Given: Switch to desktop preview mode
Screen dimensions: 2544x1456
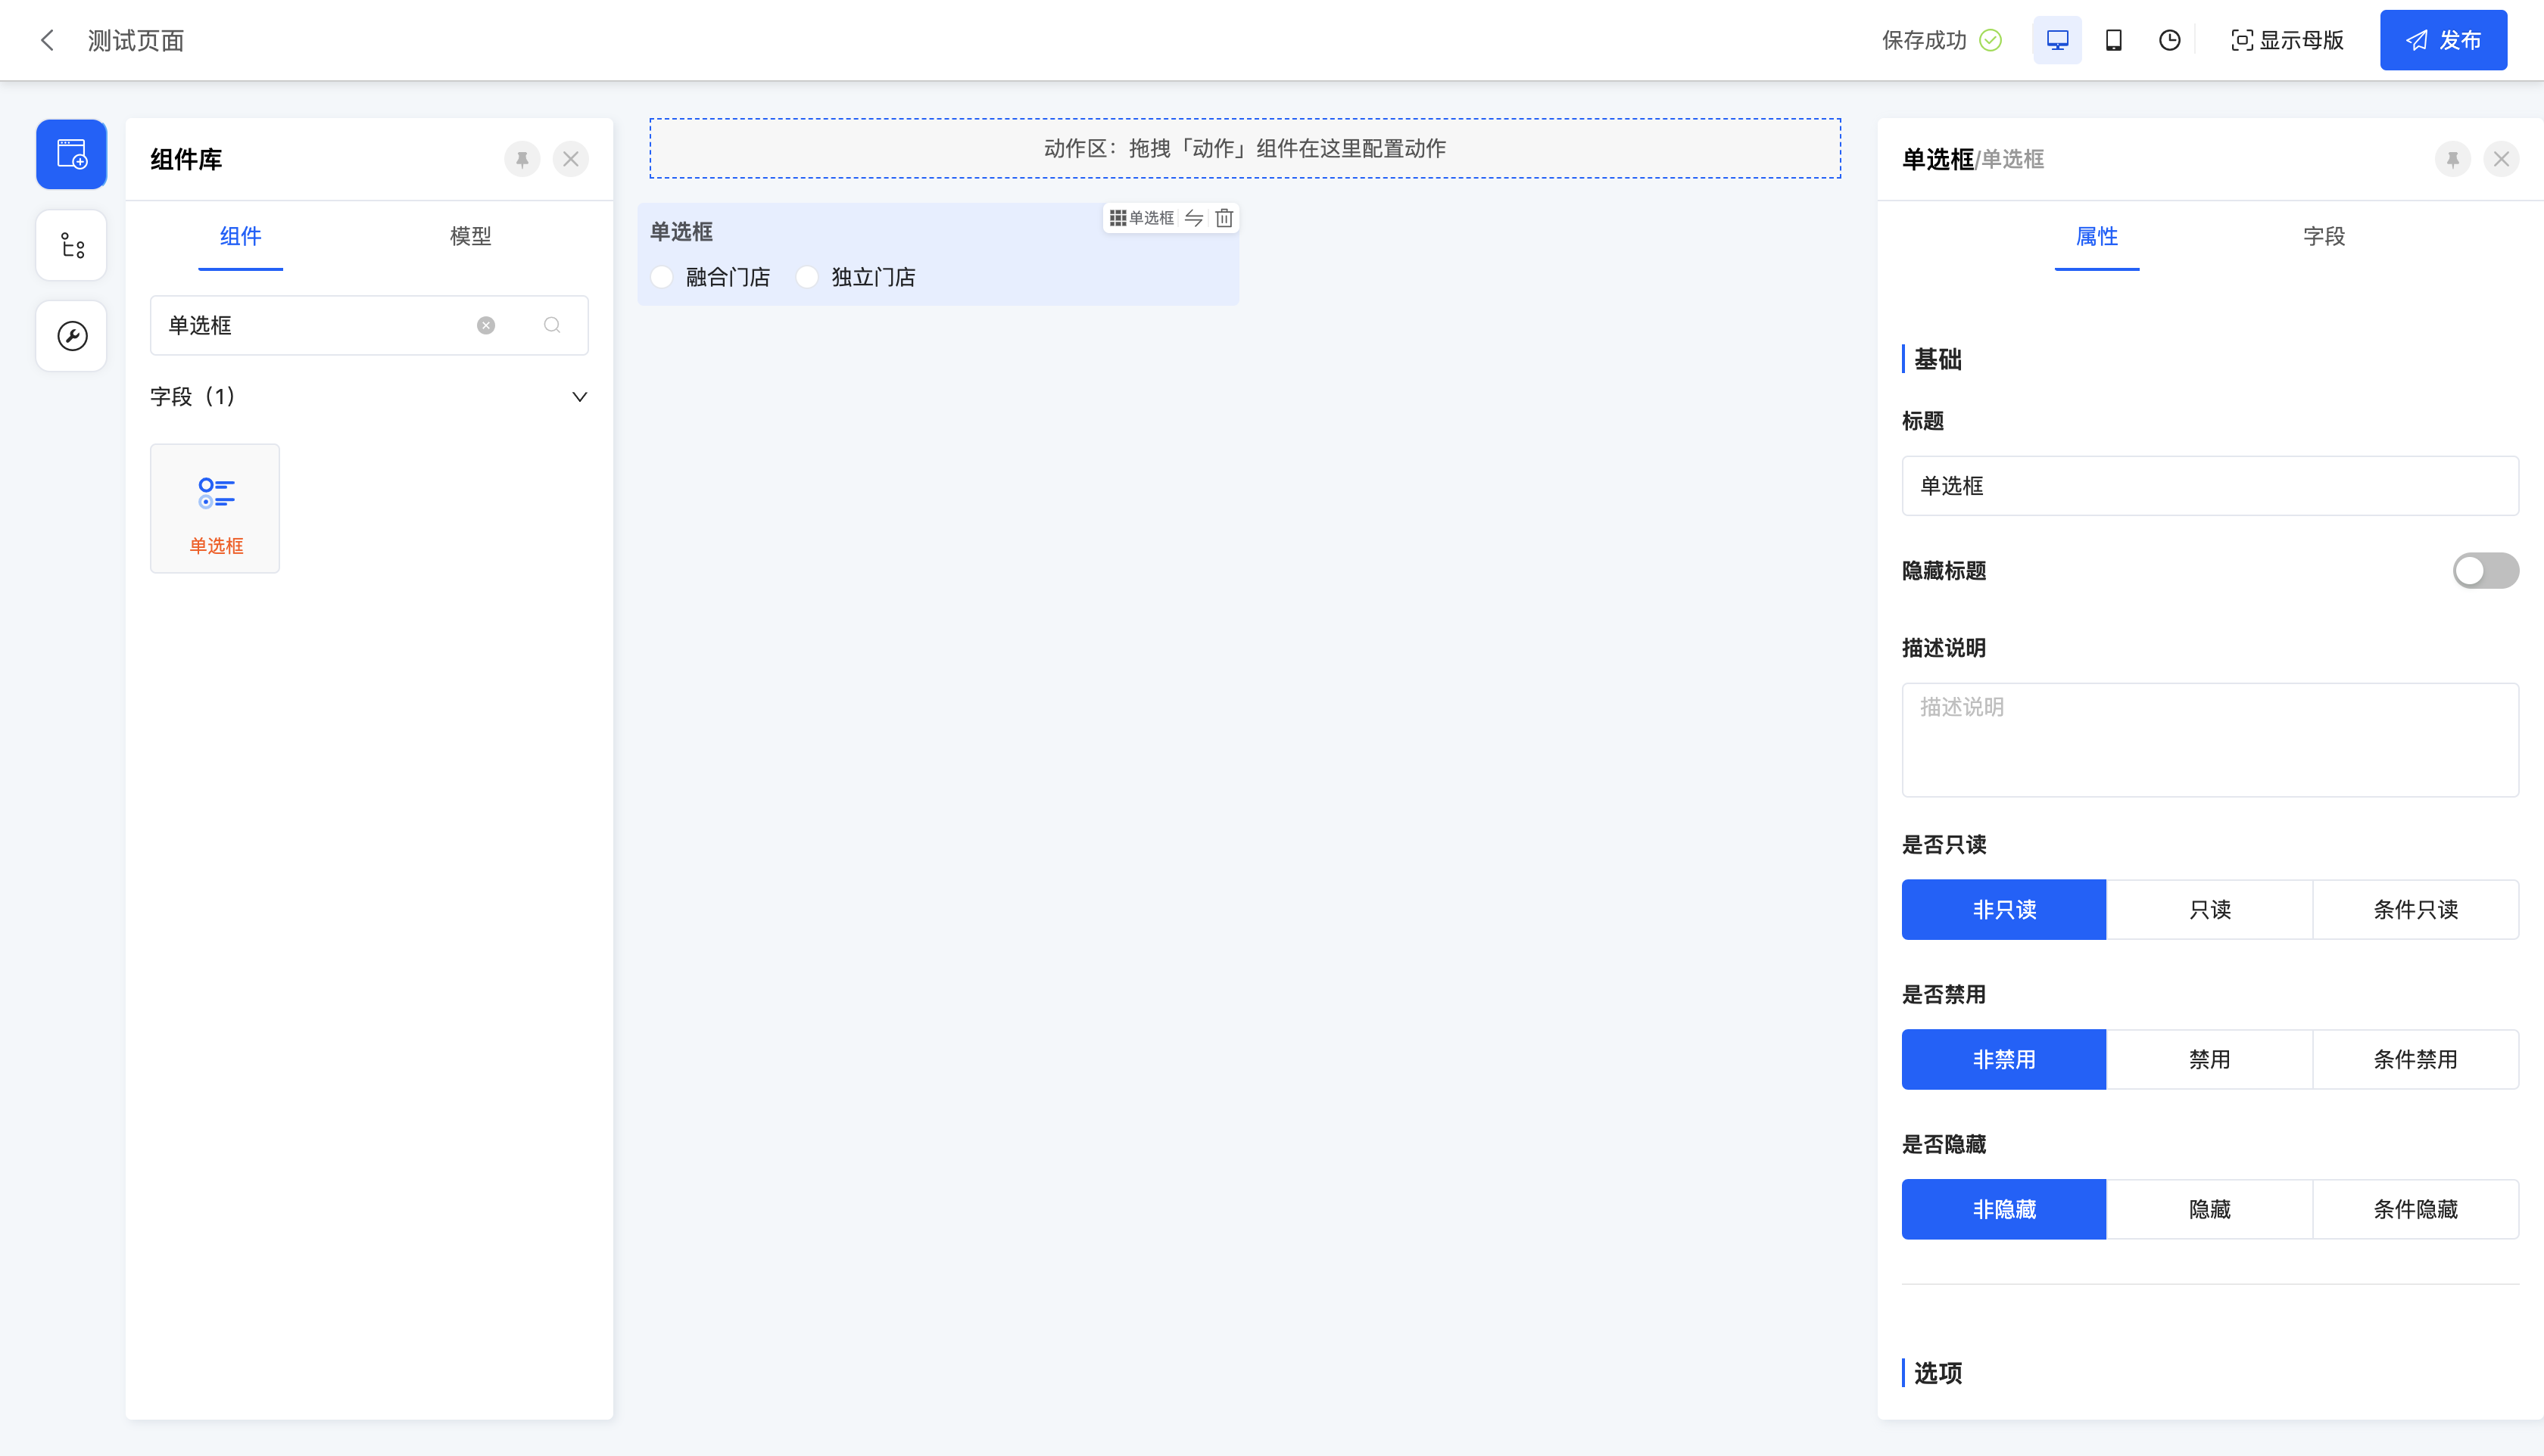Looking at the screenshot, I should pyautogui.click(x=2057, y=40).
